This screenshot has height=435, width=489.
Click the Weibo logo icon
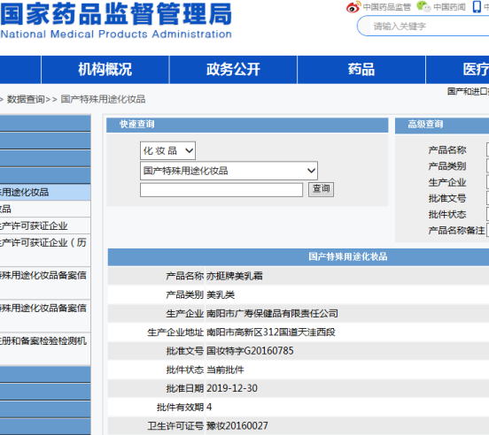[x=353, y=7]
